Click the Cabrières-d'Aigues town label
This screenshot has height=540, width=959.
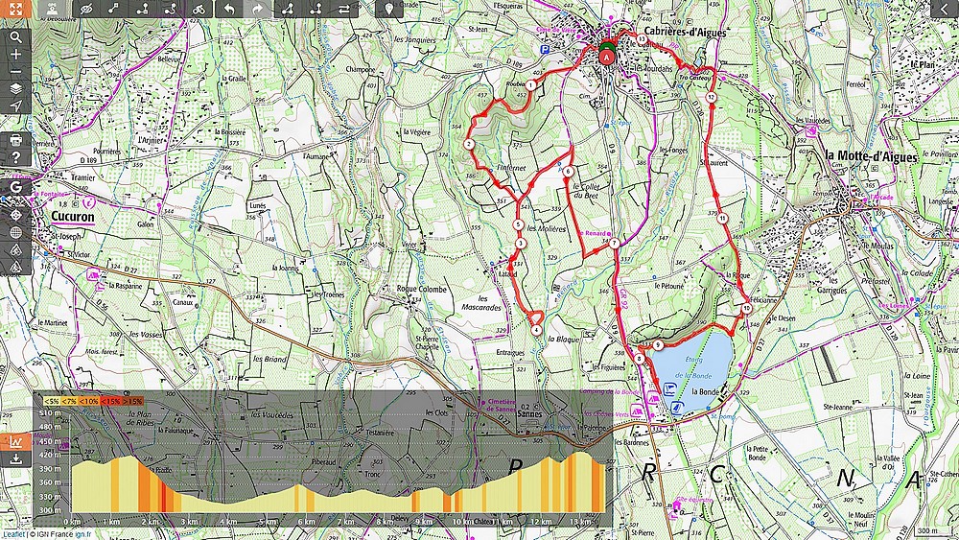click(x=685, y=33)
